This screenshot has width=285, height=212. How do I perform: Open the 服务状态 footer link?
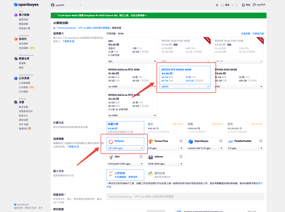tap(18, 208)
